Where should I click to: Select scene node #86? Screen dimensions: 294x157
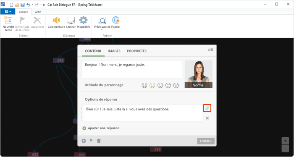tap(59, 60)
